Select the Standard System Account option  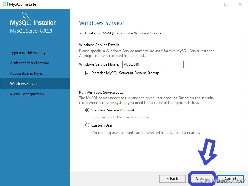pyautogui.click(x=87, y=110)
